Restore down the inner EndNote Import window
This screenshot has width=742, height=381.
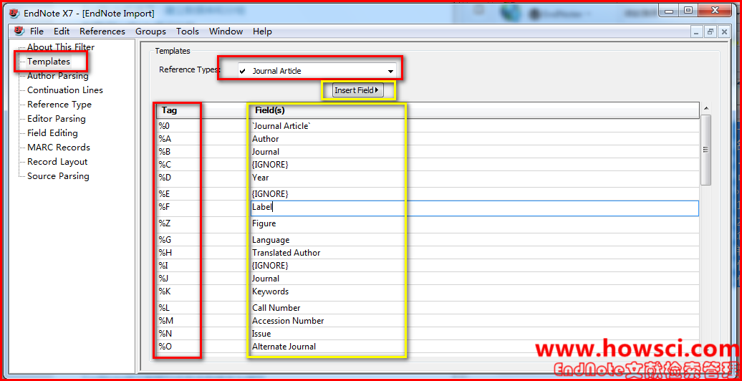pos(710,32)
